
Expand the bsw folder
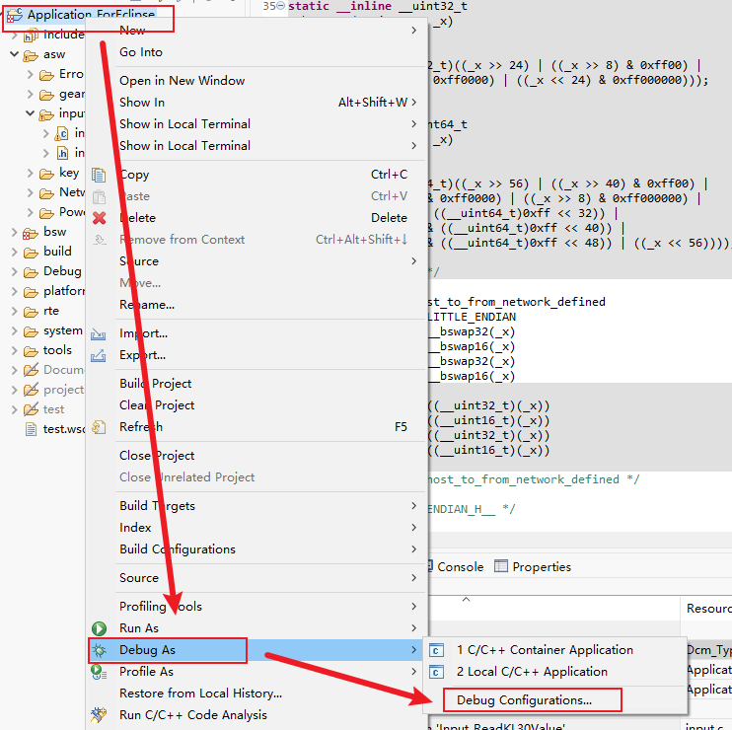(15, 232)
